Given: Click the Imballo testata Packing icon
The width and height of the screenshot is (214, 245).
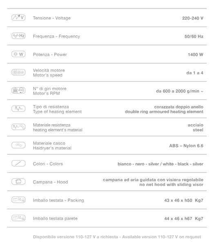Looking at the screenshot, I should click(18, 200).
